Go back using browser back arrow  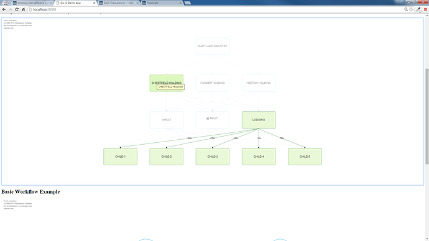(x=4, y=9)
